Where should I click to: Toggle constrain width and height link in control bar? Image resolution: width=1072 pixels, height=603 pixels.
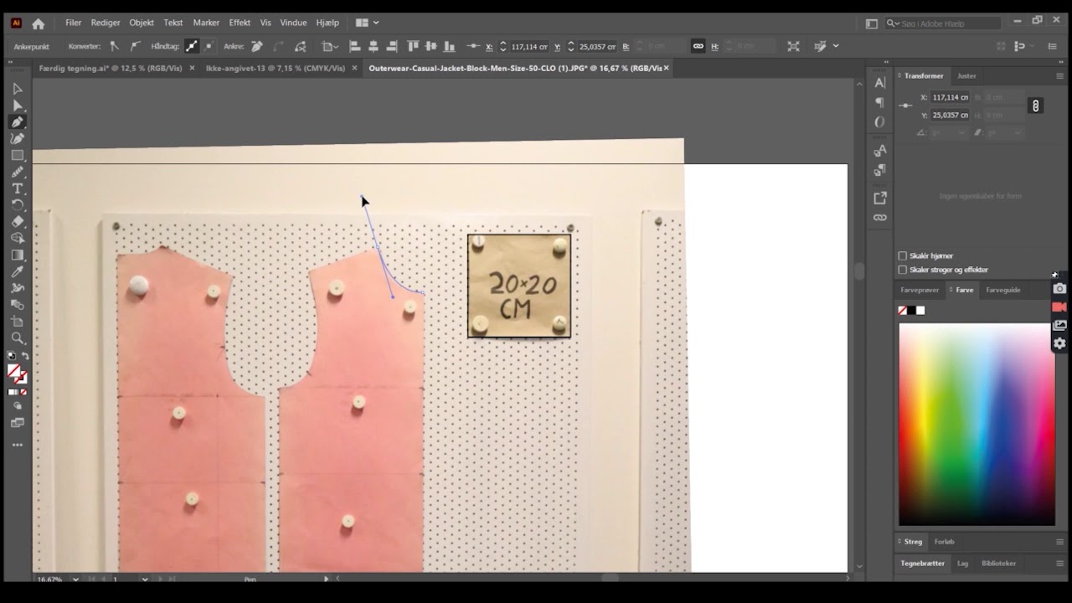pyautogui.click(x=698, y=46)
